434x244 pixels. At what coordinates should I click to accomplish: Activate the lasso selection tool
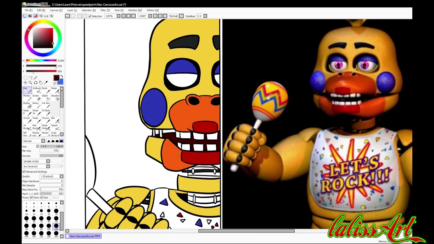click(30, 78)
